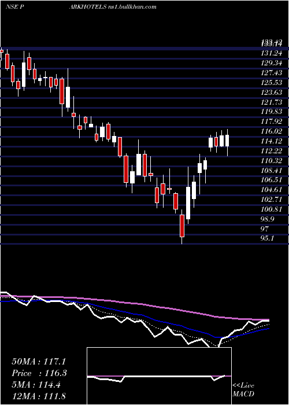
Task: Click the Price : 116.3 readout
Action: (39, 373)
